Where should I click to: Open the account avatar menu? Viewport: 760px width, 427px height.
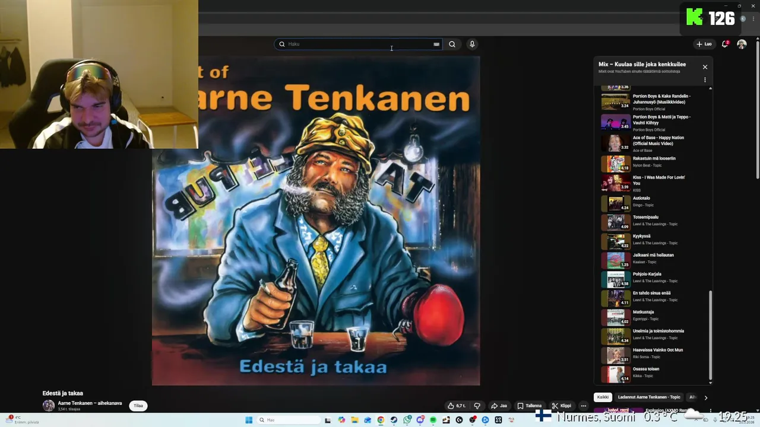coord(742,44)
